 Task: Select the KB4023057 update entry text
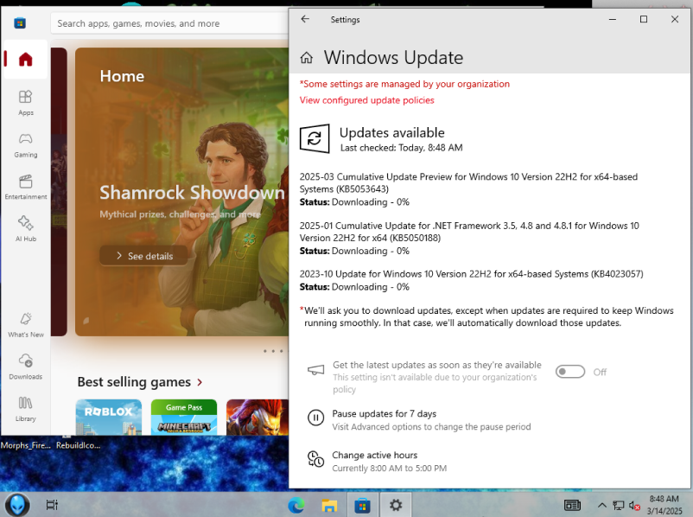(x=471, y=274)
